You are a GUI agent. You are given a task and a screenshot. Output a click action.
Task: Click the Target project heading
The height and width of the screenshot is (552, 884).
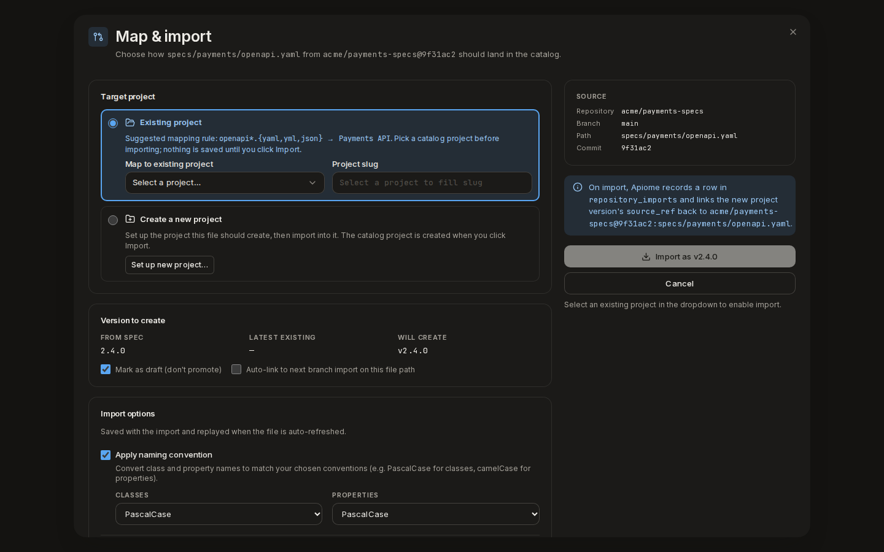click(128, 96)
